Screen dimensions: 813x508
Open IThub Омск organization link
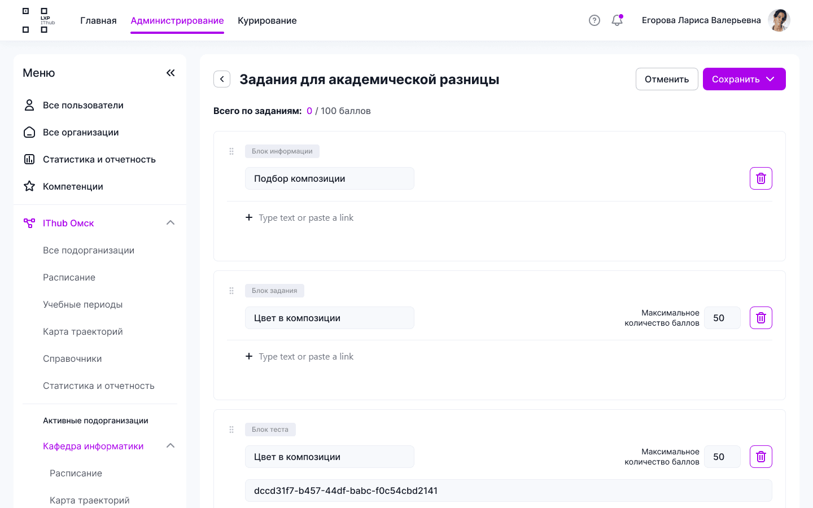click(x=68, y=223)
